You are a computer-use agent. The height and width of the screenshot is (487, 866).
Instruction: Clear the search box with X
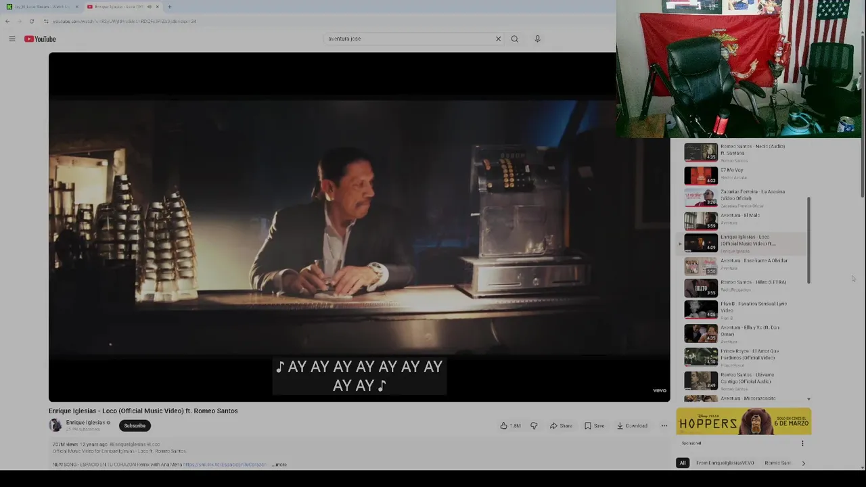(498, 39)
